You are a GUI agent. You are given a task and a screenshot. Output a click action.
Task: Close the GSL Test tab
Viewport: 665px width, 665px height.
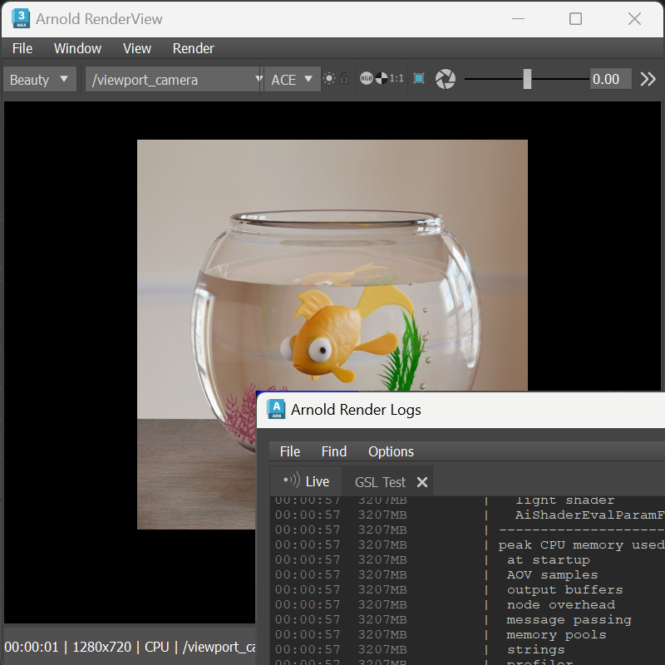[x=422, y=482]
